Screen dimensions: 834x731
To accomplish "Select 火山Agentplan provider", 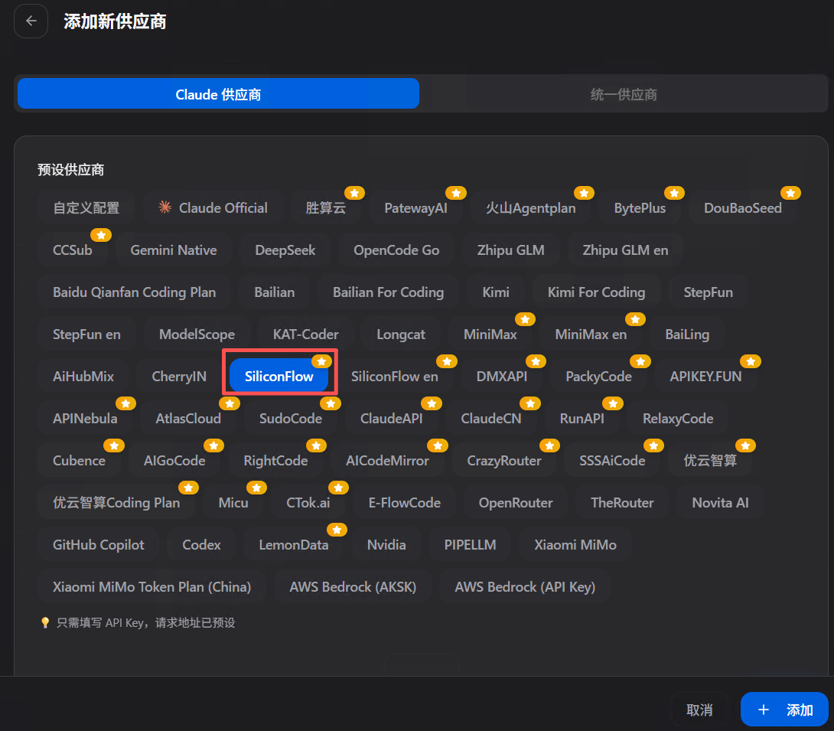I will pyautogui.click(x=530, y=207).
